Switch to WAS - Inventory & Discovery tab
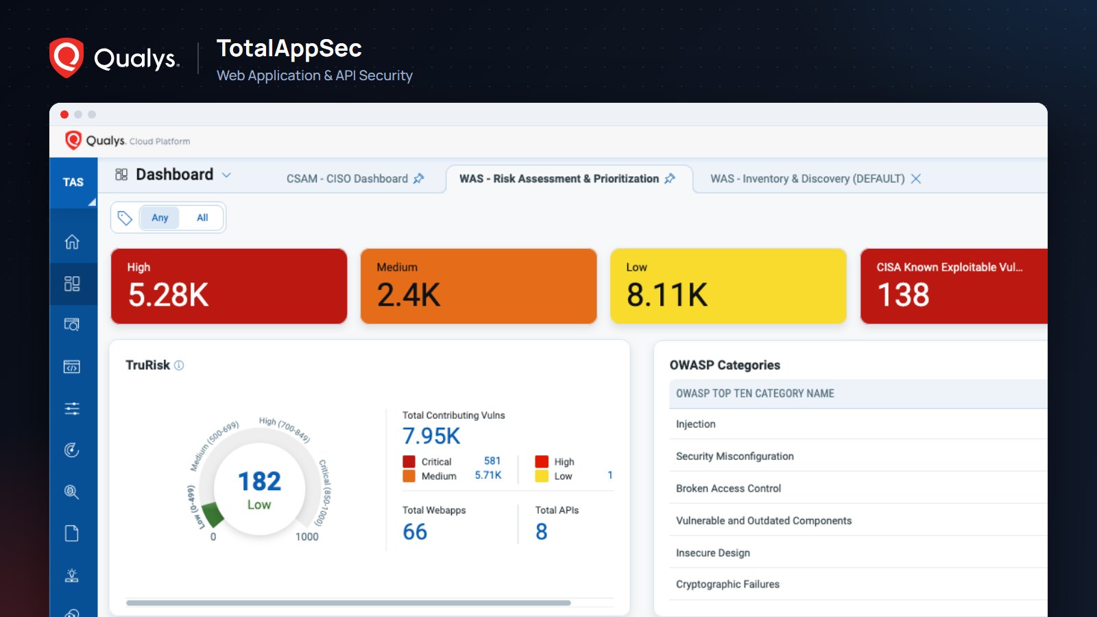 (808, 178)
